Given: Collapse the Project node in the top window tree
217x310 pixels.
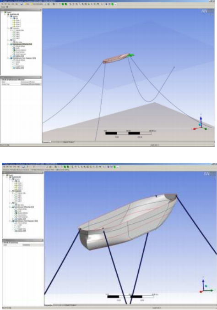Looking at the screenshot, I should coord(2,12).
